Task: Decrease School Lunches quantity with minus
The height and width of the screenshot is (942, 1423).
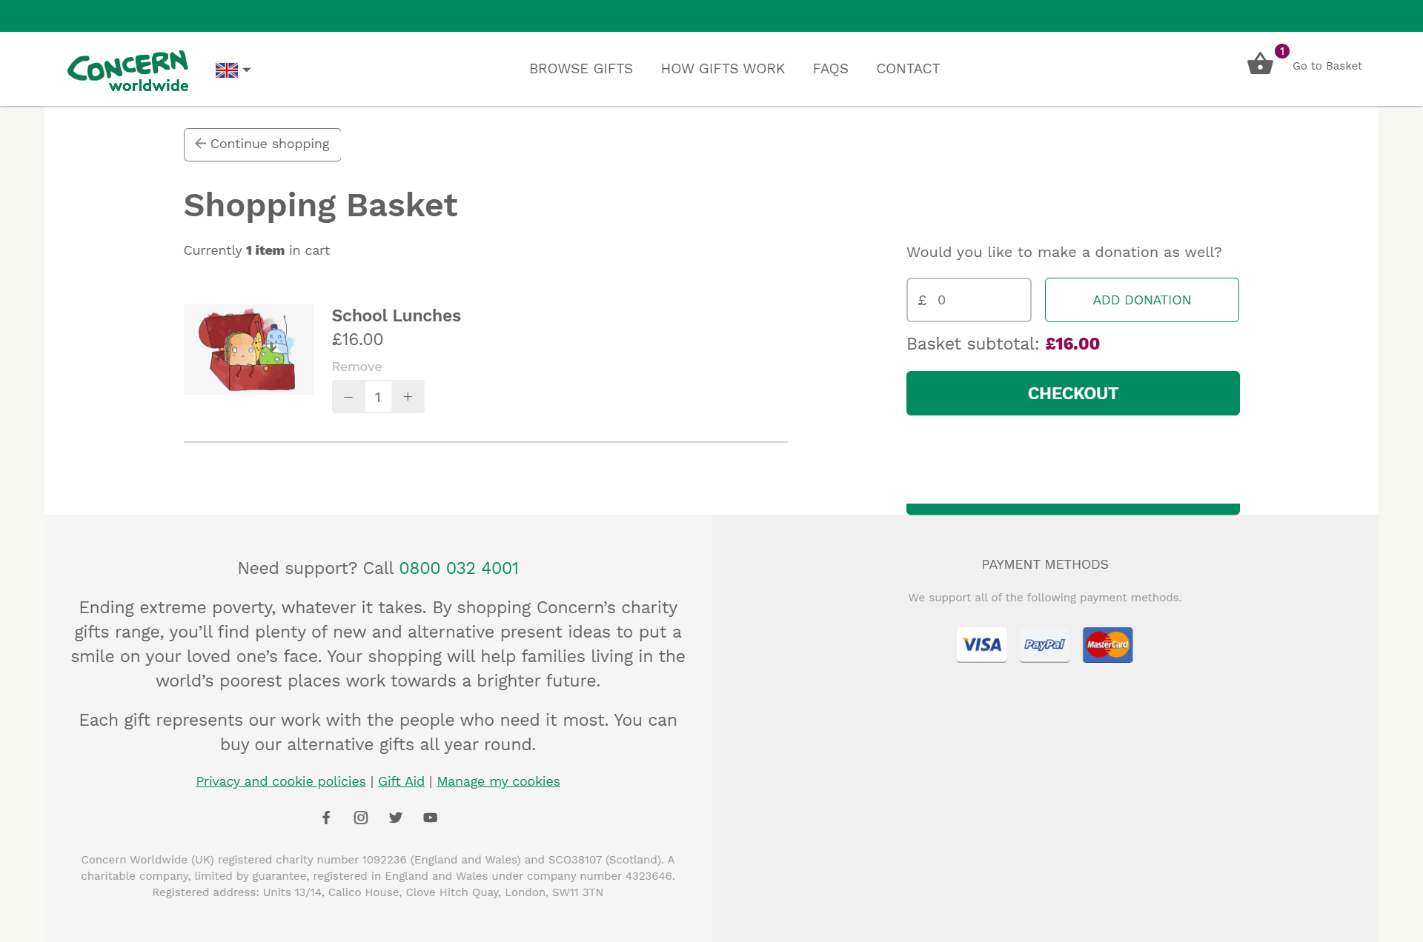Action: coord(348,397)
